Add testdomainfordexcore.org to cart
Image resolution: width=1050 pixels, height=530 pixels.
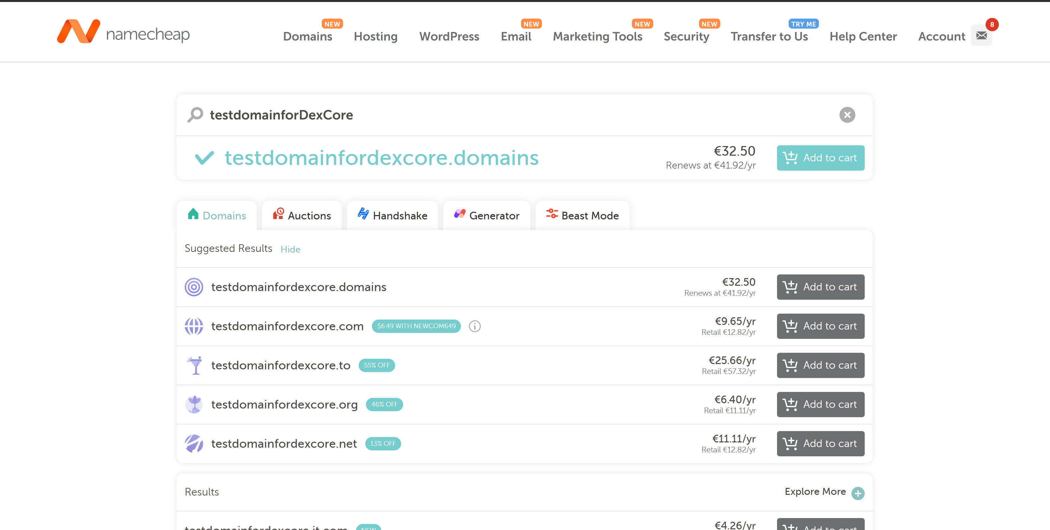pyautogui.click(x=820, y=405)
